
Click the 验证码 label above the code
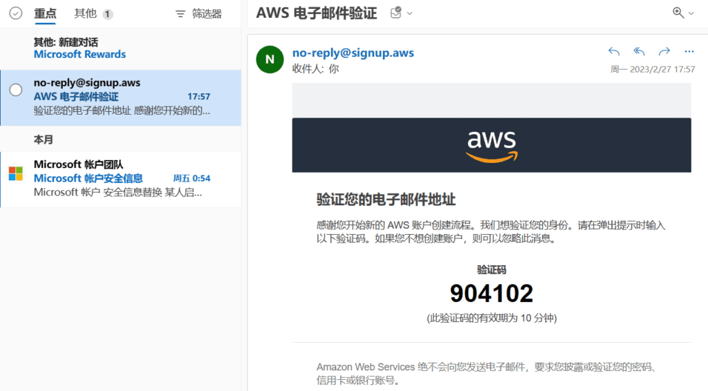coord(492,269)
